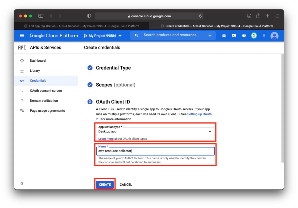The width and height of the screenshot is (298, 208).
Task: Open a new tab with plus icon
Action: click(267, 16)
